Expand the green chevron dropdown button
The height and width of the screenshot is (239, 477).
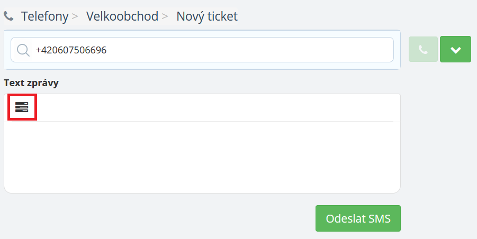455,50
